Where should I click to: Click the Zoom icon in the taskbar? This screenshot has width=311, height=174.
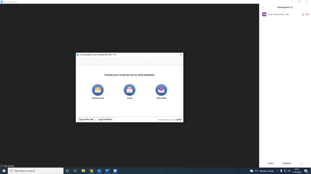[115, 171]
